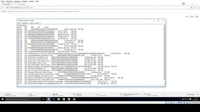Click the affections.top/ff/55.exe entry
The width and height of the screenshot is (200, 112).
pos(38,59)
